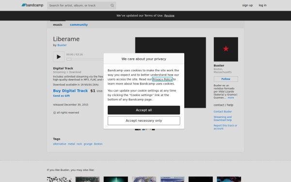This screenshot has height=182, width=291.
Task: Play the Liberame track
Action: point(59,57)
